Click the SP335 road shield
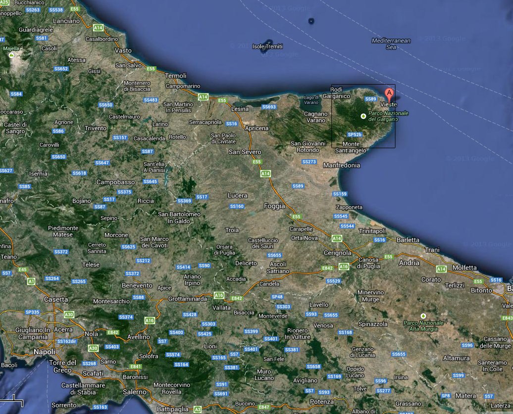 point(32,312)
